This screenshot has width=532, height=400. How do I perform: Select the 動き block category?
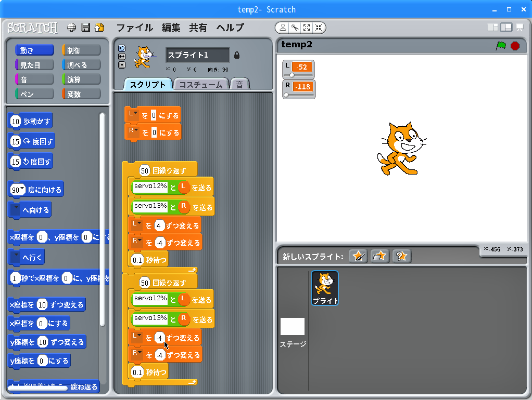pyautogui.click(x=34, y=50)
